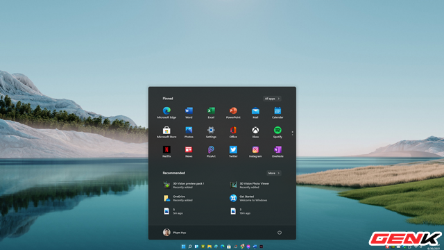Open File Explorer on the taskbar
The height and width of the screenshot is (250, 444).
tap(210, 247)
